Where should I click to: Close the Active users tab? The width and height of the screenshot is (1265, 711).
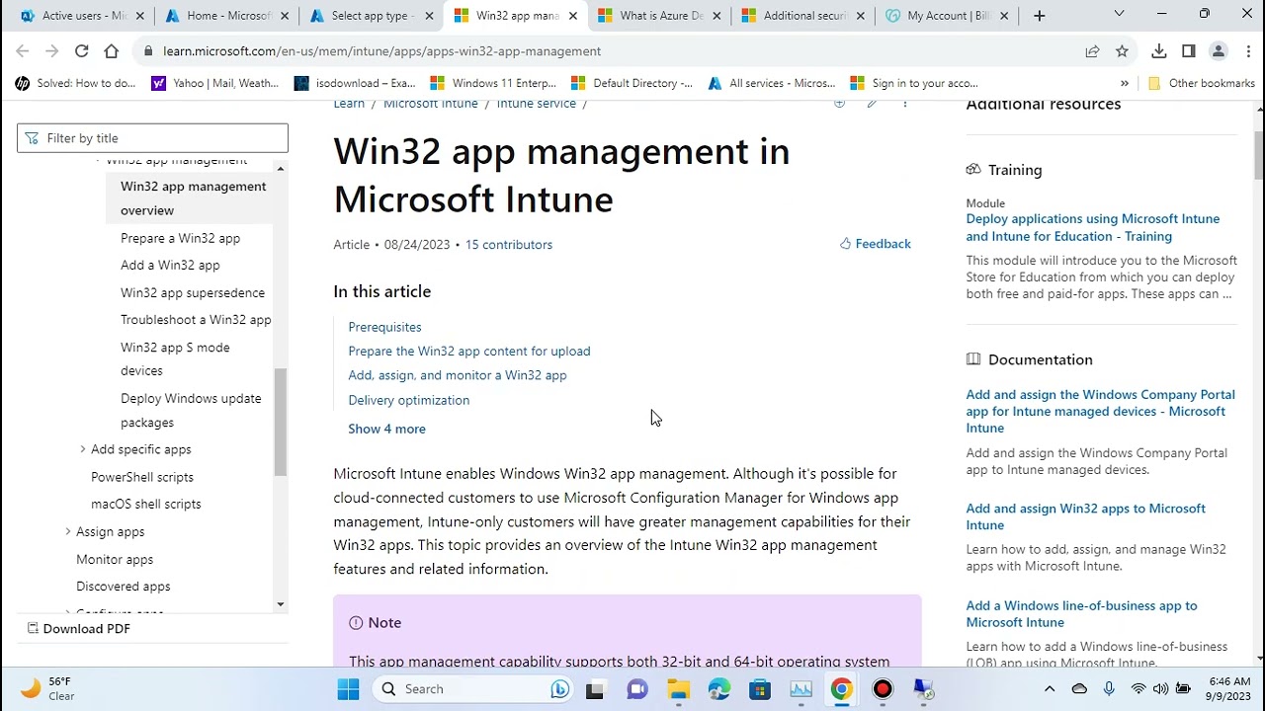click(139, 16)
